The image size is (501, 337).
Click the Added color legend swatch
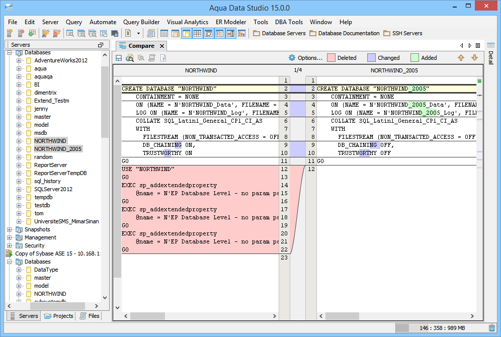coord(414,58)
